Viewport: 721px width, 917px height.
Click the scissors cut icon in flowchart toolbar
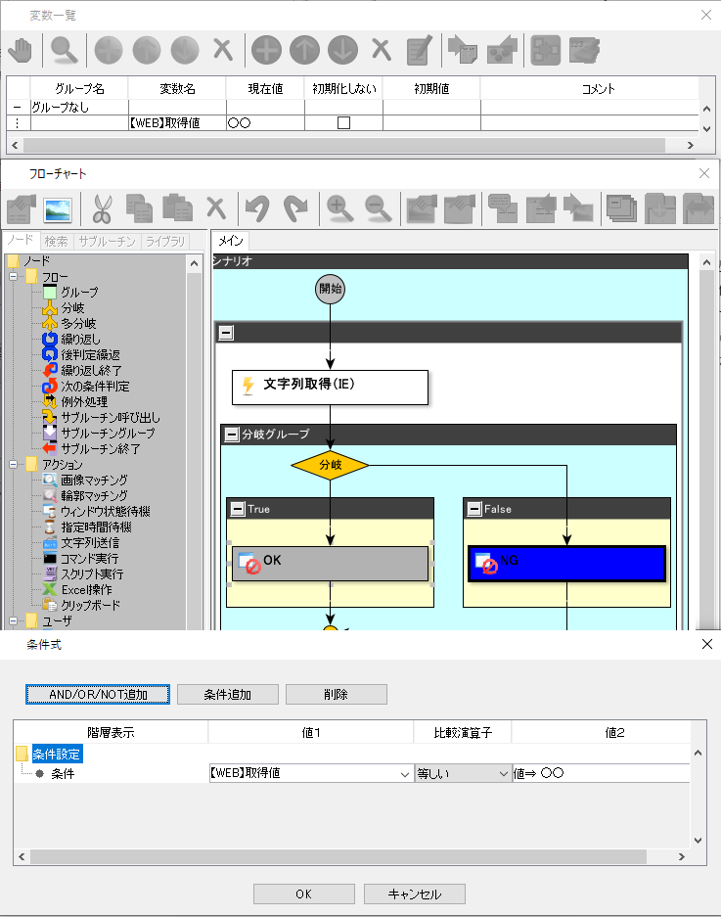(x=102, y=208)
